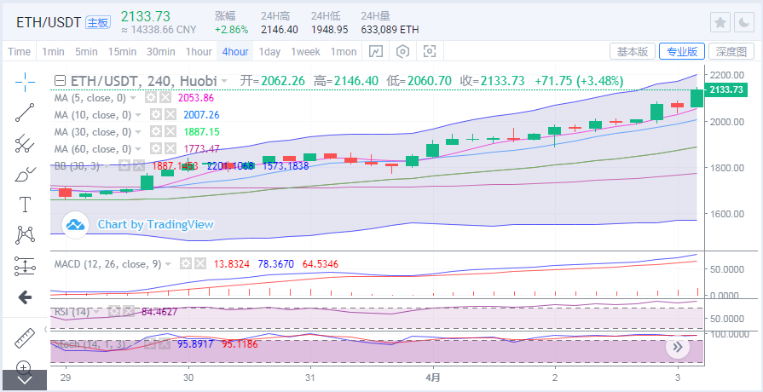
Task: Open settings gear for Stoch indicator
Action: click(150, 343)
